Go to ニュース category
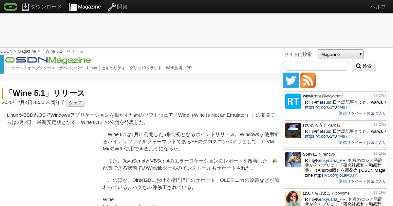 (15, 68)
